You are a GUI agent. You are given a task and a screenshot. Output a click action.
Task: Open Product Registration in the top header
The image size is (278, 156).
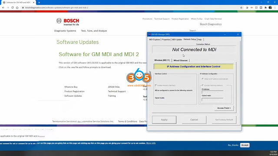click(x=180, y=19)
